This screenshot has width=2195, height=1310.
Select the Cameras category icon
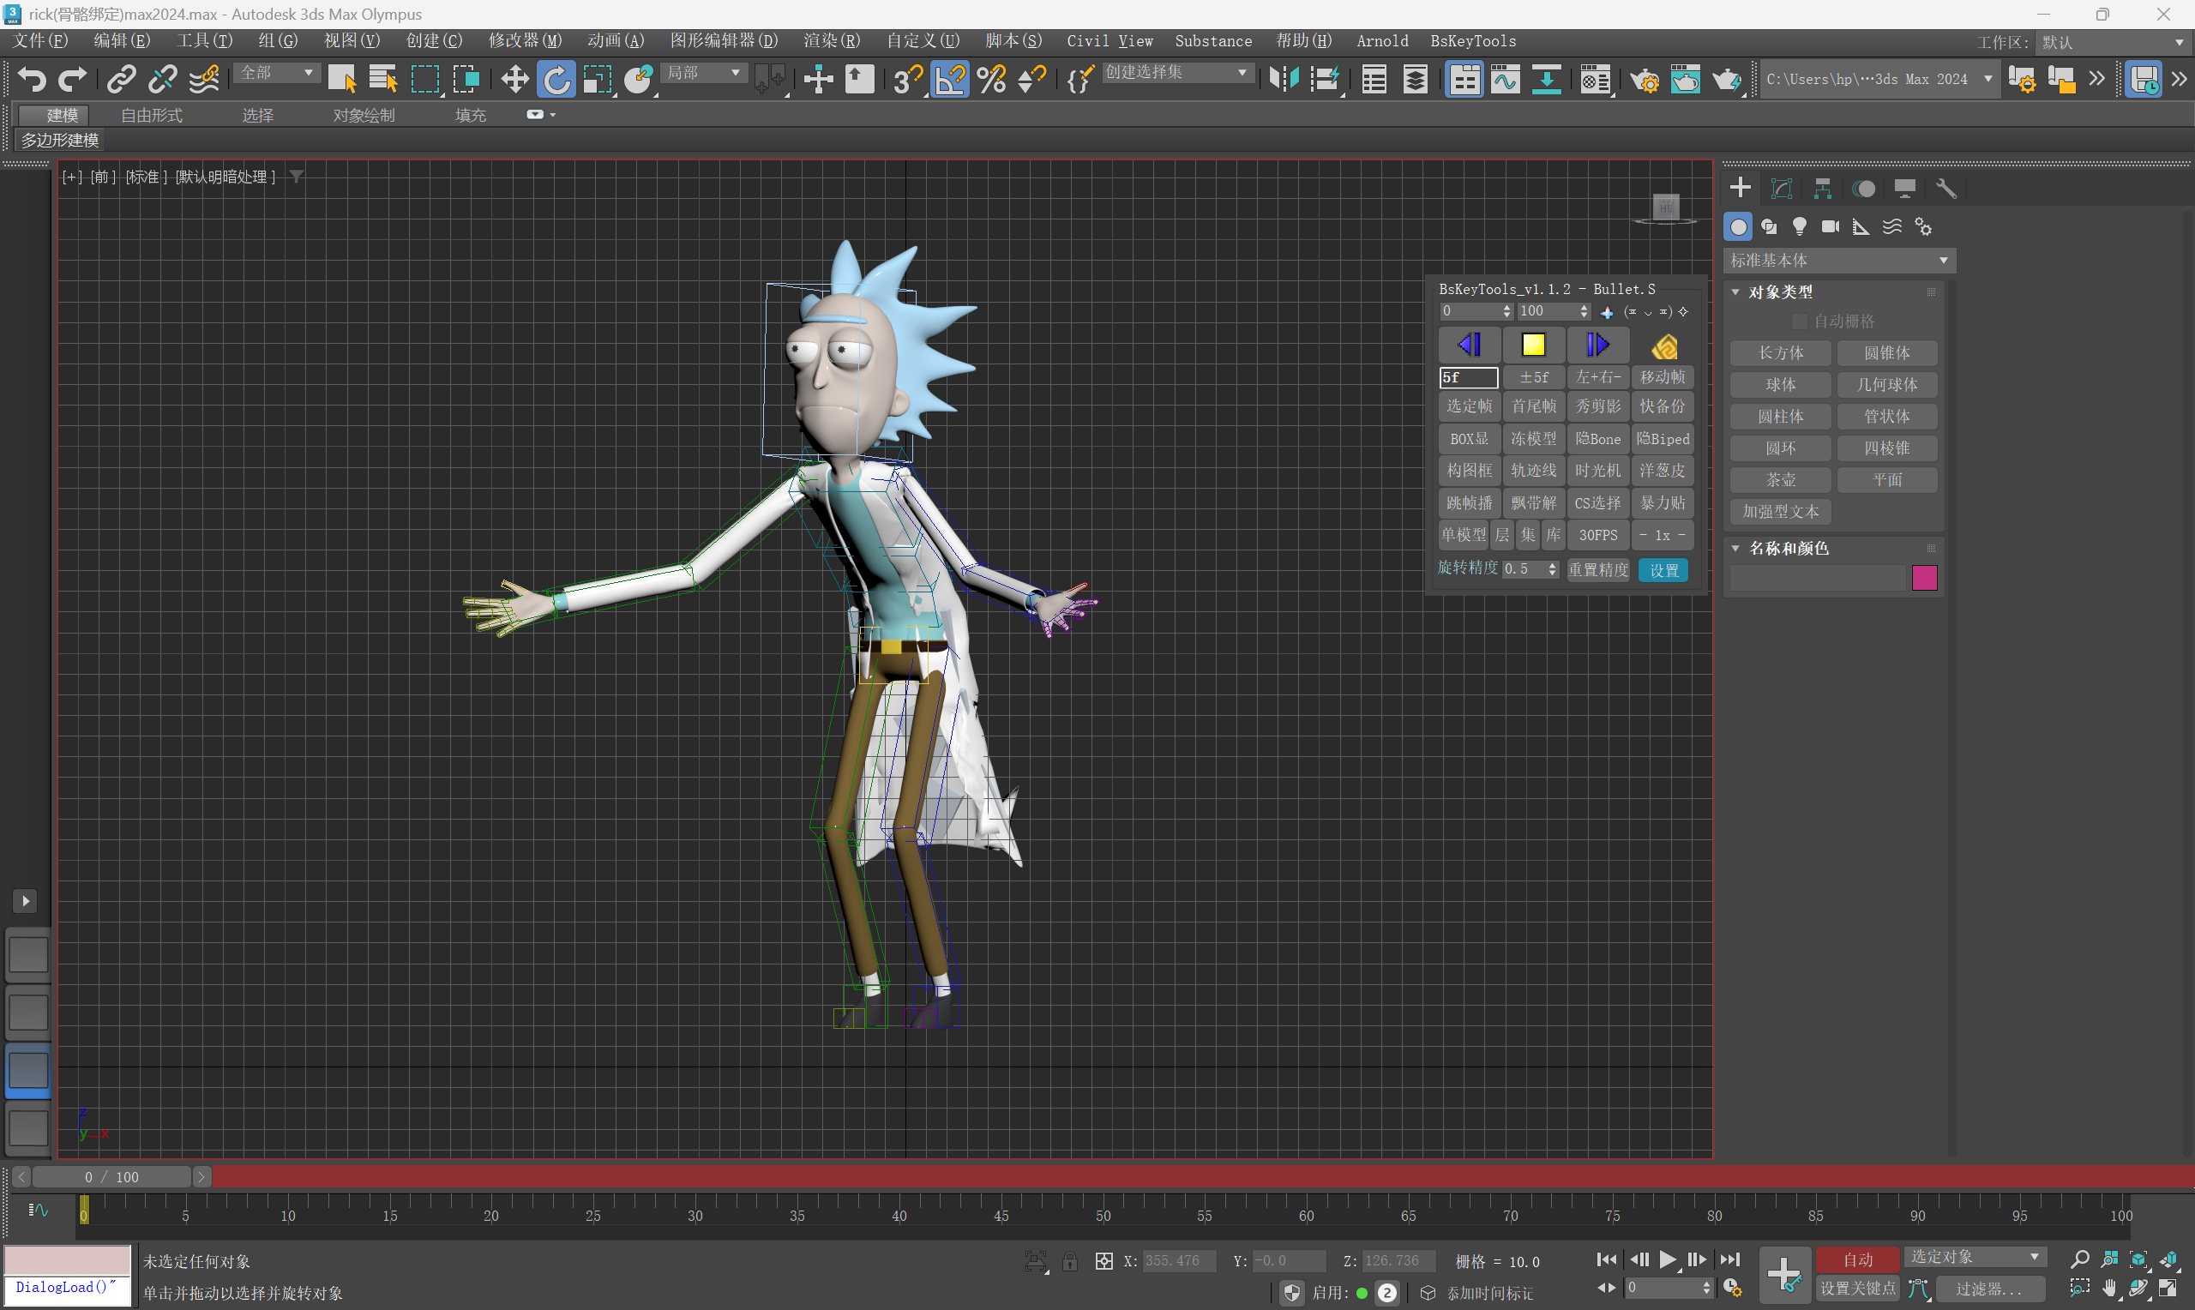click(1831, 227)
